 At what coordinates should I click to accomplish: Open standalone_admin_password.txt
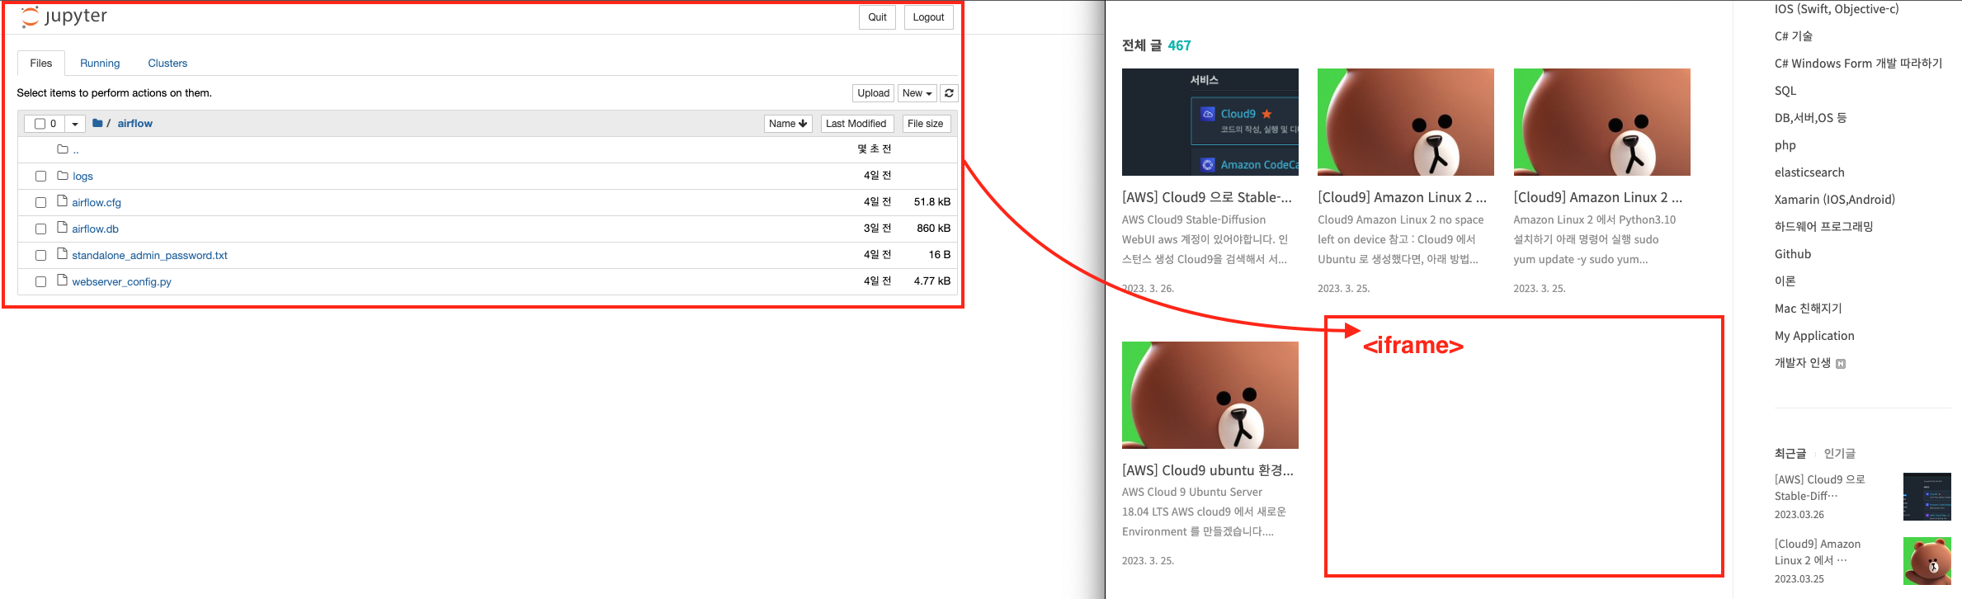[x=149, y=256]
